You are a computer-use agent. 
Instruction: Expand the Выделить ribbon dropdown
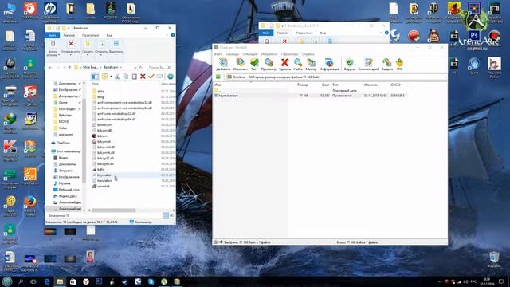[x=116, y=48]
